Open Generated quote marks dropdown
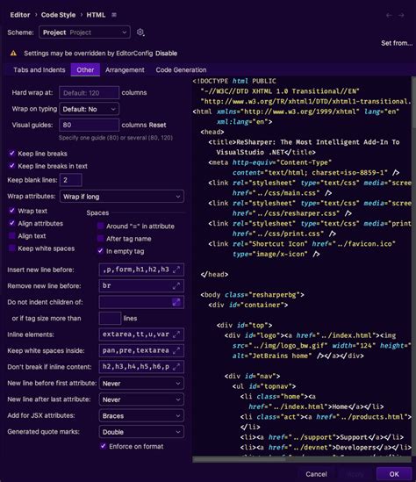Viewport: 416px width, 482px height. point(141,432)
